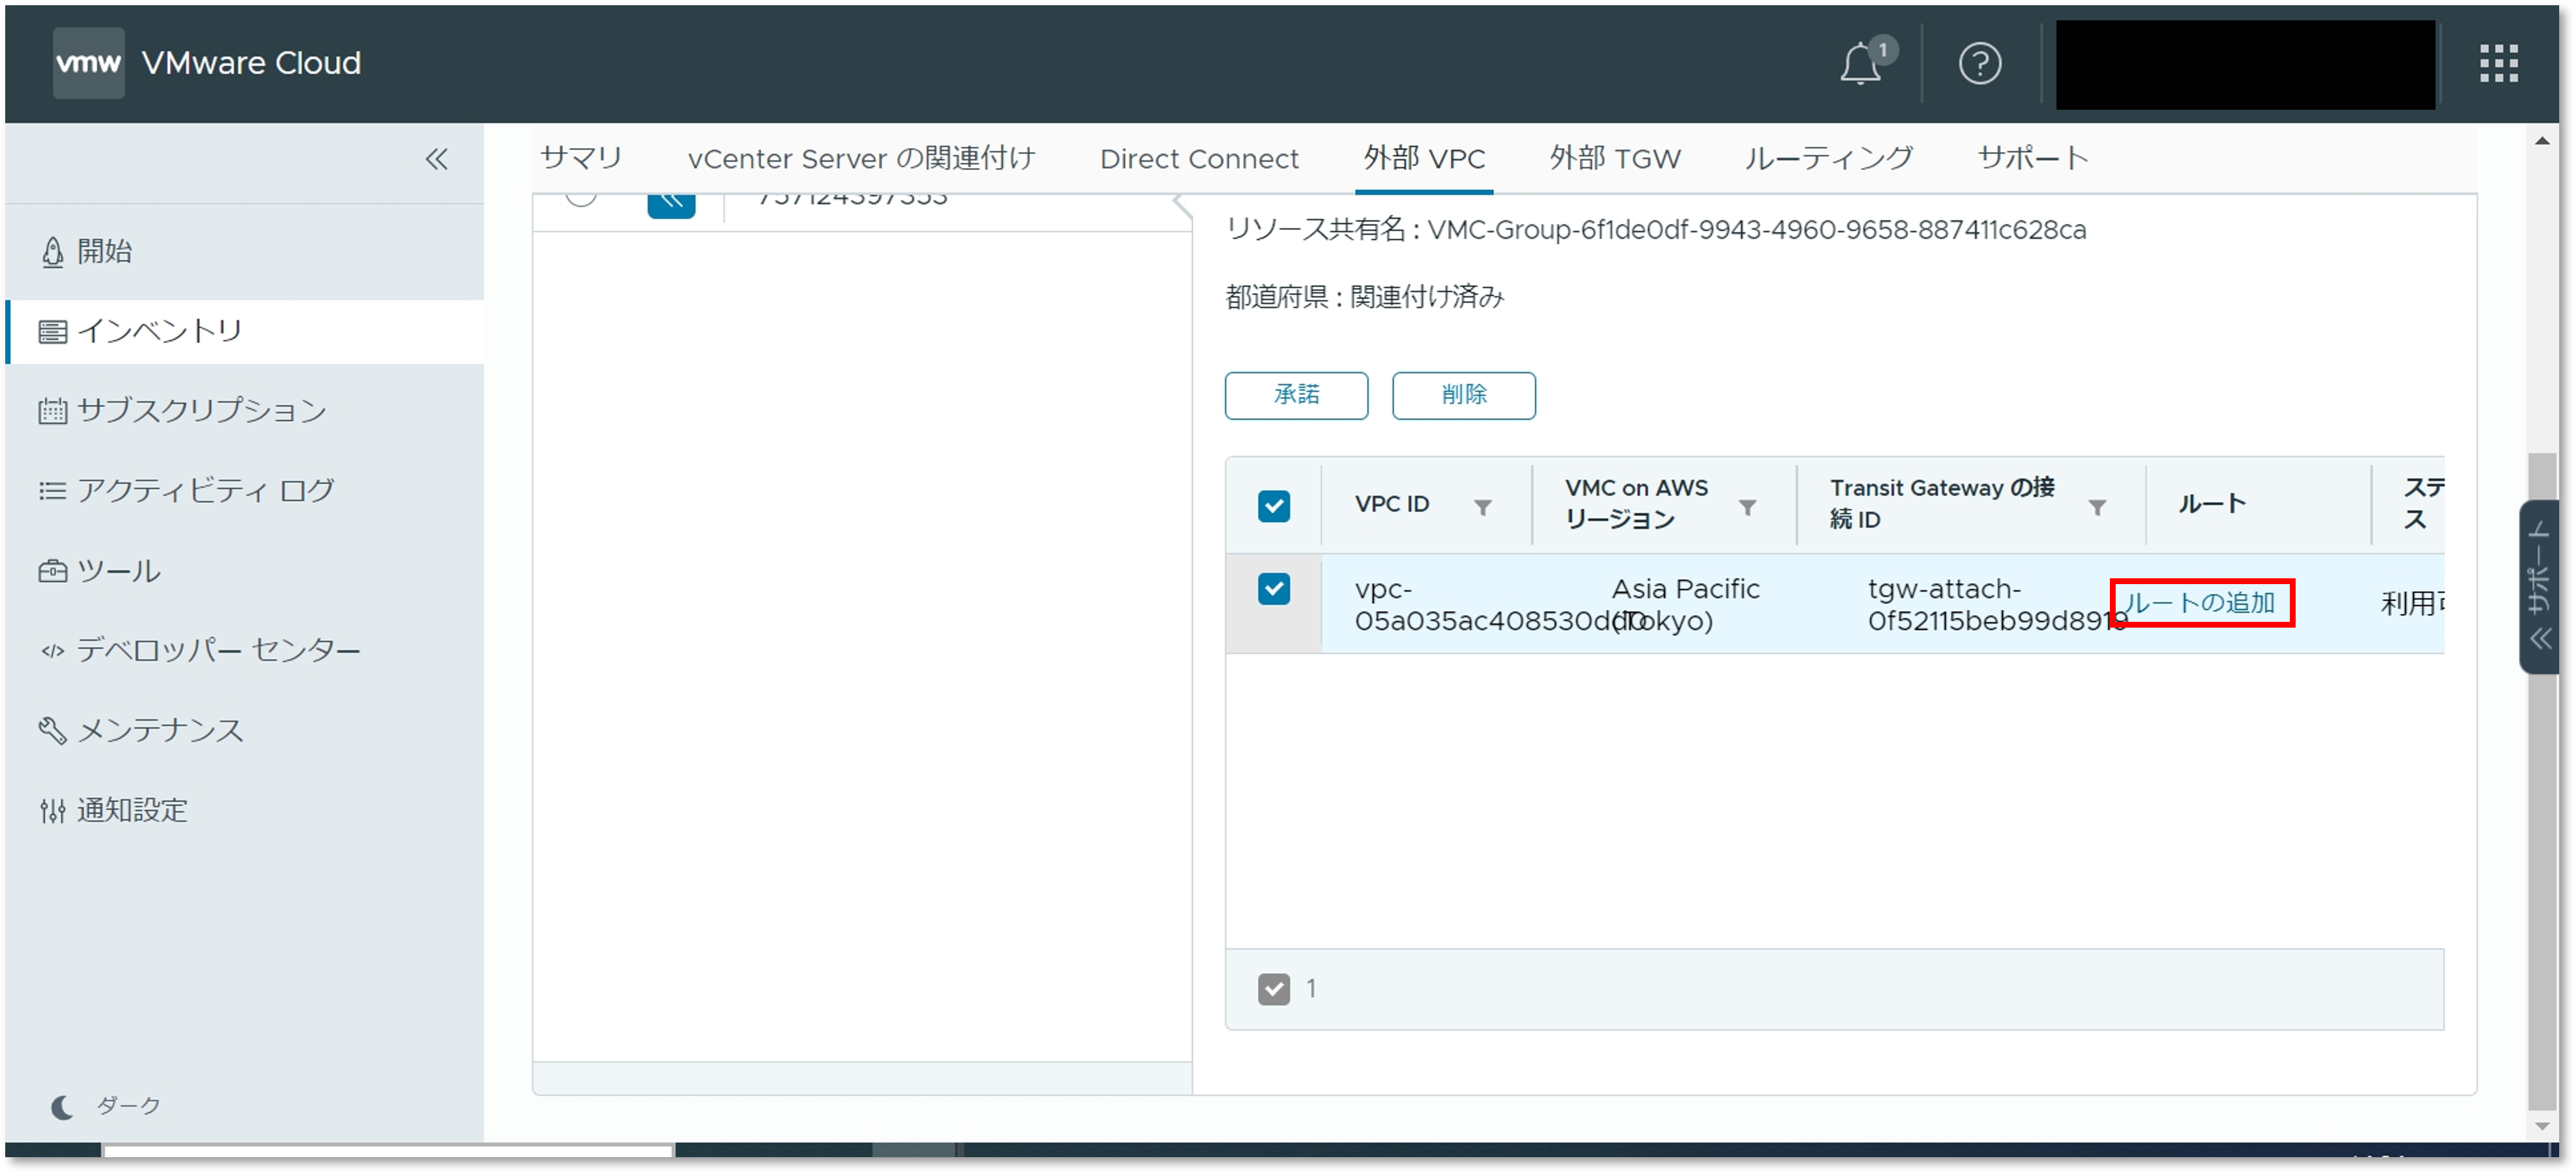Toggle dark mode moon icon

pos(62,1107)
